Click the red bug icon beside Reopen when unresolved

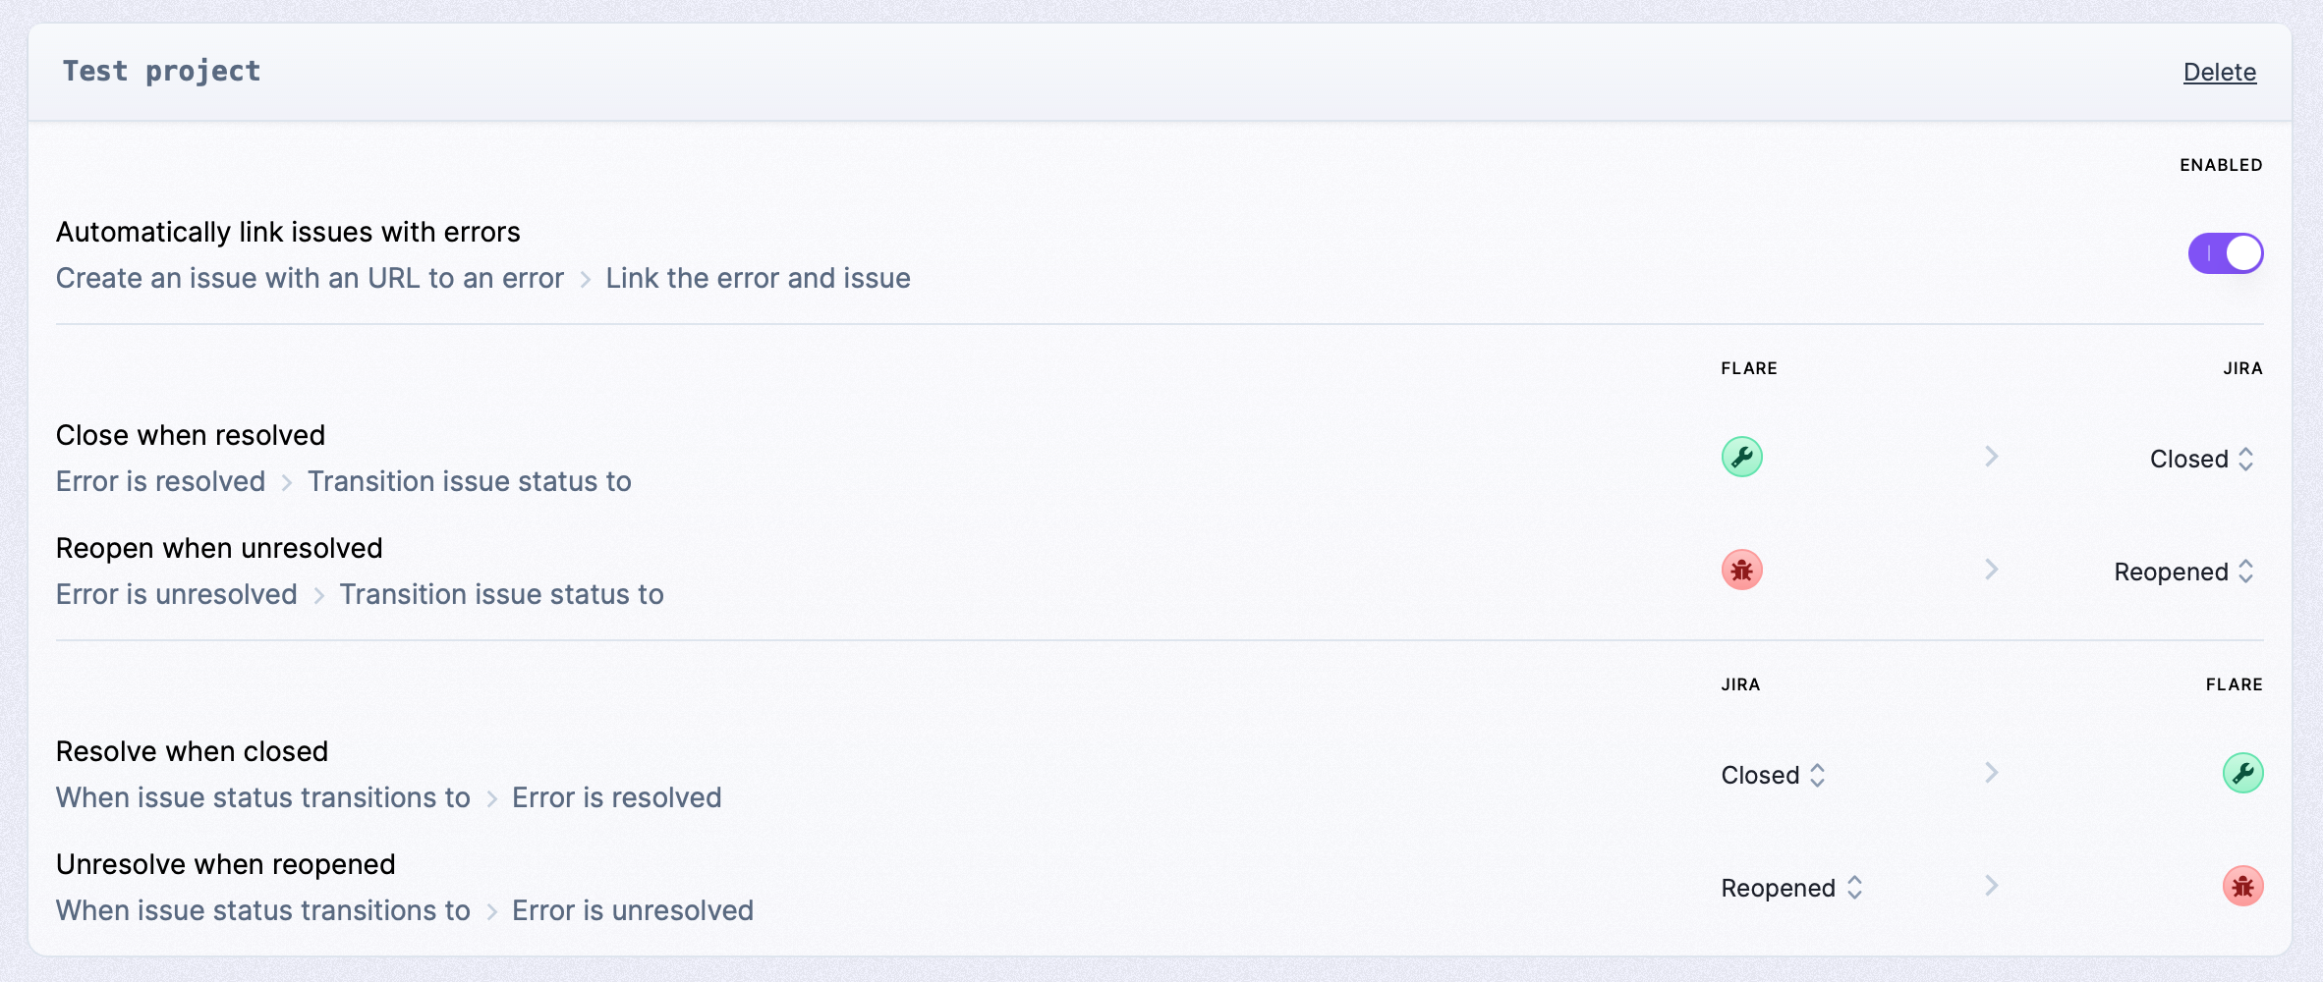pyautogui.click(x=1741, y=570)
